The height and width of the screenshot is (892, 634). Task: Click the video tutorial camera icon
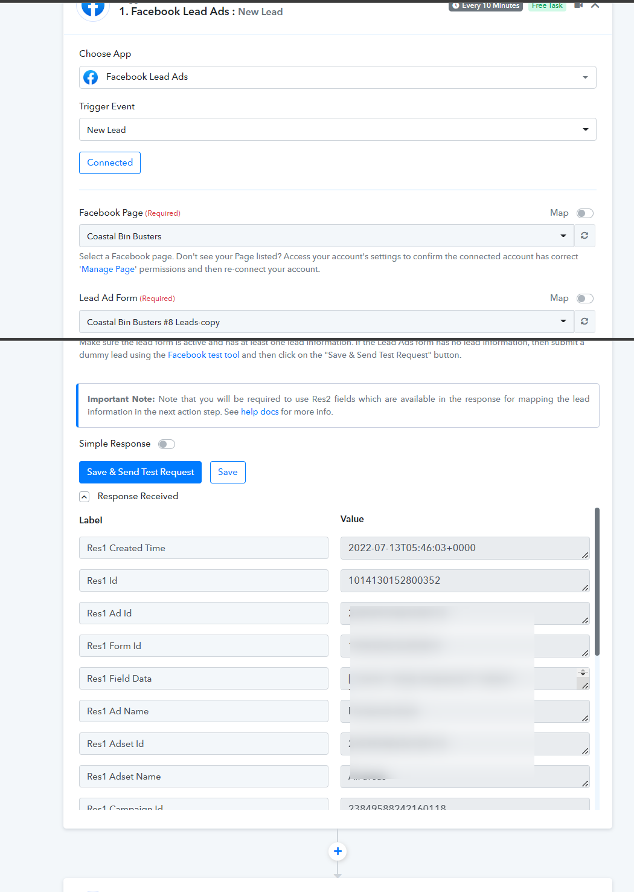pyautogui.click(x=578, y=5)
